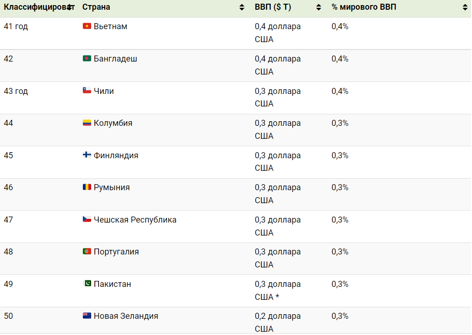The image size is (472, 335).
Task: Click Pakistan's GDP value with asterisk
Action: pyautogui.click(x=278, y=291)
